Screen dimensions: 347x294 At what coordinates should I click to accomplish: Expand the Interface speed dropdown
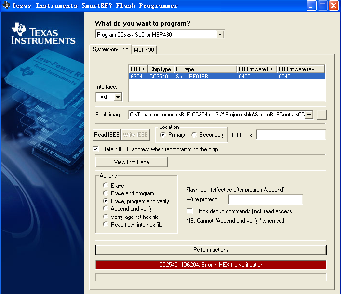118,97
